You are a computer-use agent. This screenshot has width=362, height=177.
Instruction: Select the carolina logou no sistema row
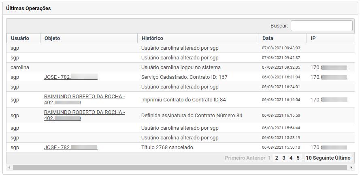coord(181,67)
